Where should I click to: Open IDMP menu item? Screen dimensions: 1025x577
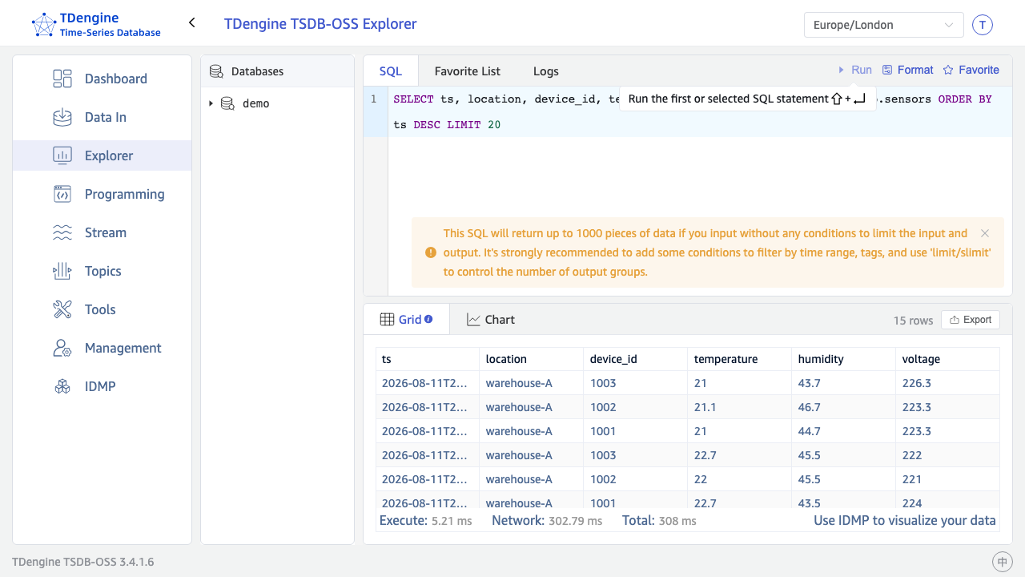(x=102, y=386)
